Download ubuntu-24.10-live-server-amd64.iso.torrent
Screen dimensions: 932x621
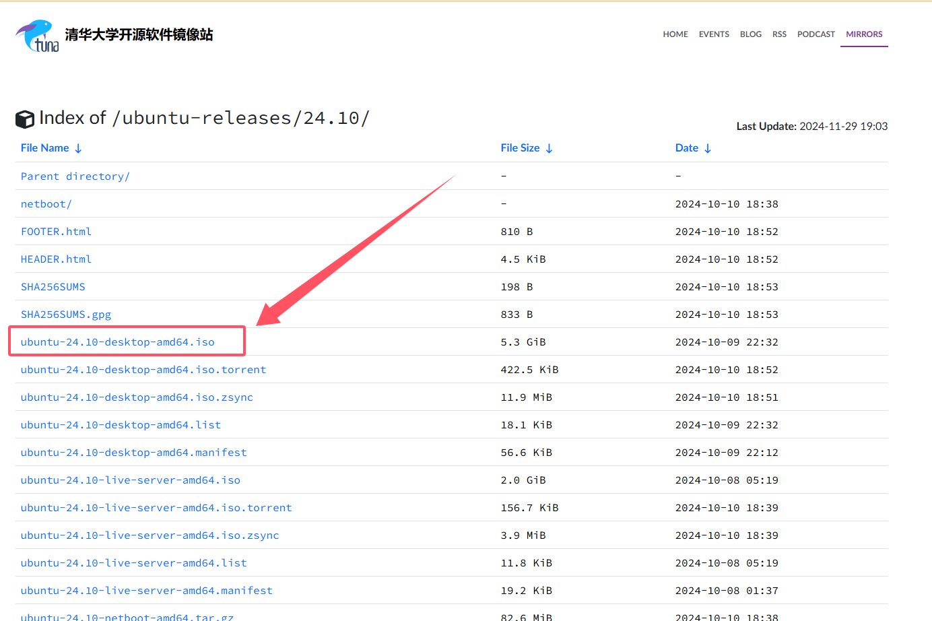pos(156,508)
